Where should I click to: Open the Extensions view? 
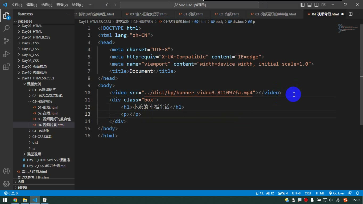click(6, 67)
